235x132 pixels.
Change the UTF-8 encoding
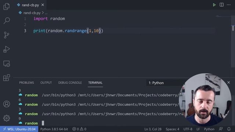click(x=188, y=129)
